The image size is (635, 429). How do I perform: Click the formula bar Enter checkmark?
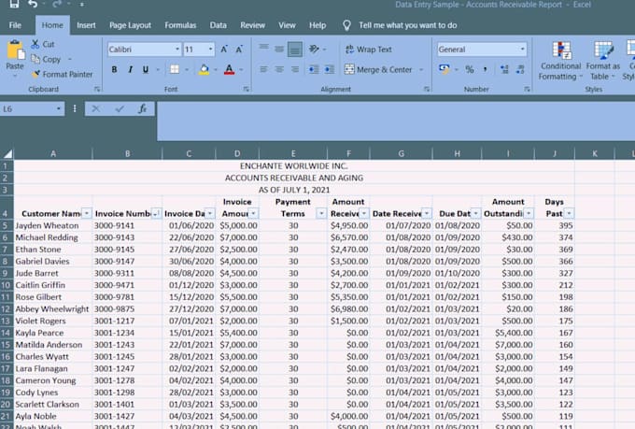[120, 108]
